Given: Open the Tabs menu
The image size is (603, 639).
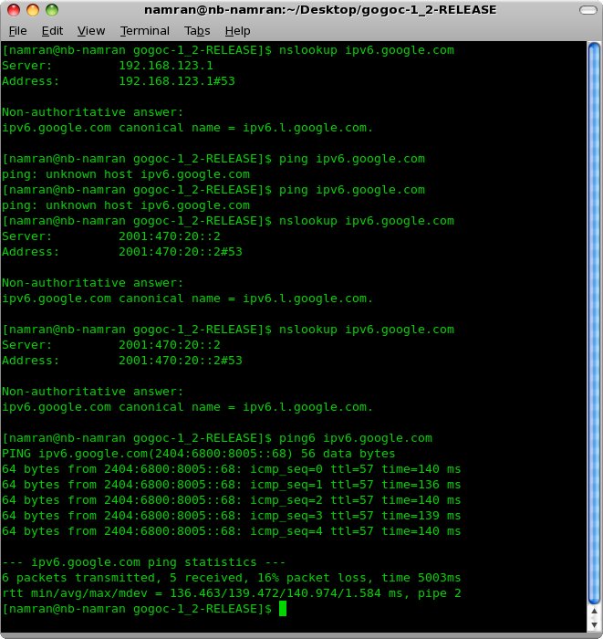Looking at the screenshot, I should pyautogui.click(x=197, y=30).
